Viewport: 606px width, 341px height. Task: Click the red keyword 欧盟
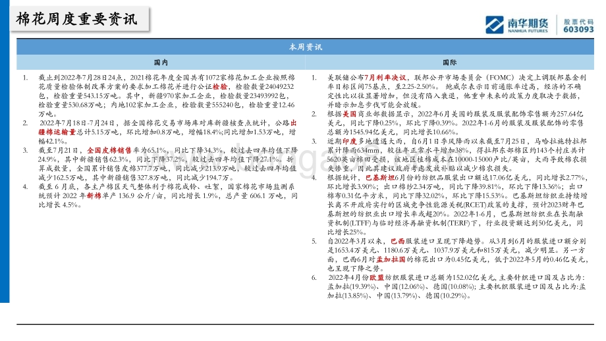[x=376, y=278]
